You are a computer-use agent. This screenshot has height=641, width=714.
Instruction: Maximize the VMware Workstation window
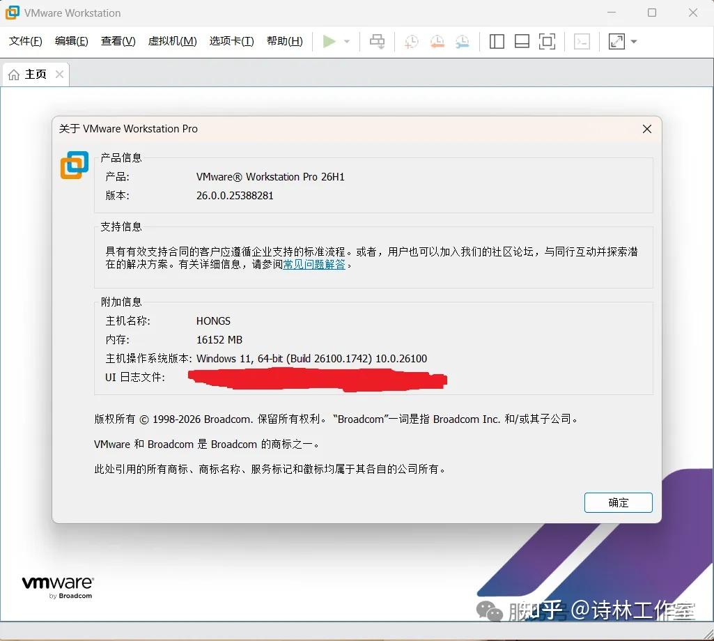[x=652, y=13]
